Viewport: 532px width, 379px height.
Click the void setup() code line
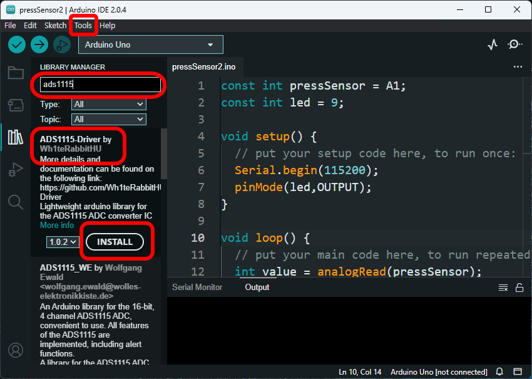click(x=269, y=137)
